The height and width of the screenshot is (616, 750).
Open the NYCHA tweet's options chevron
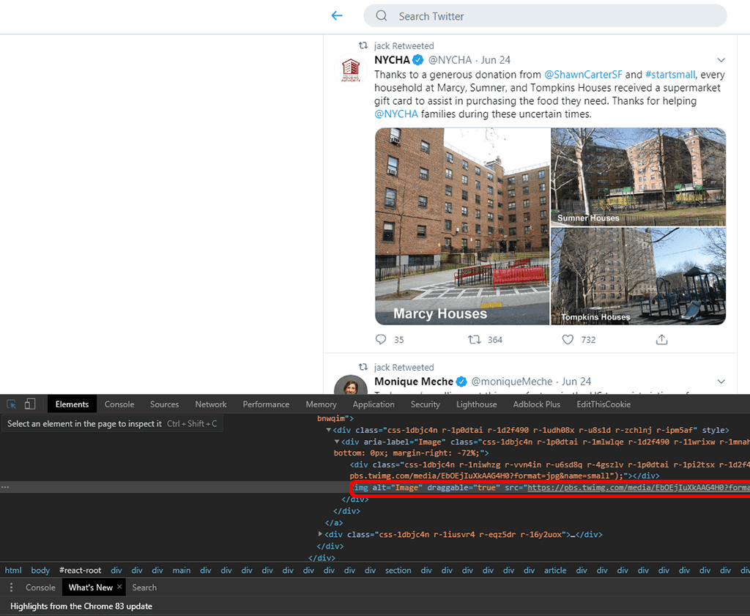pyautogui.click(x=721, y=60)
